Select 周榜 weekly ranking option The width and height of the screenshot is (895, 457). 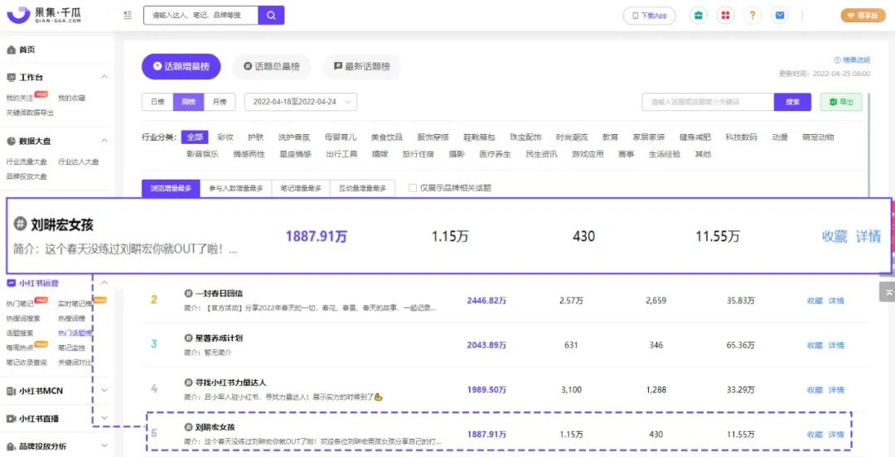click(x=188, y=102)
